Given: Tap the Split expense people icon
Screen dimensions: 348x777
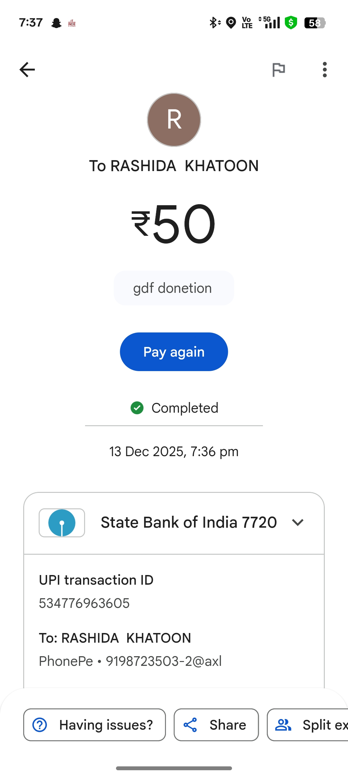Looking at the screenshot, I should point(283,725).
